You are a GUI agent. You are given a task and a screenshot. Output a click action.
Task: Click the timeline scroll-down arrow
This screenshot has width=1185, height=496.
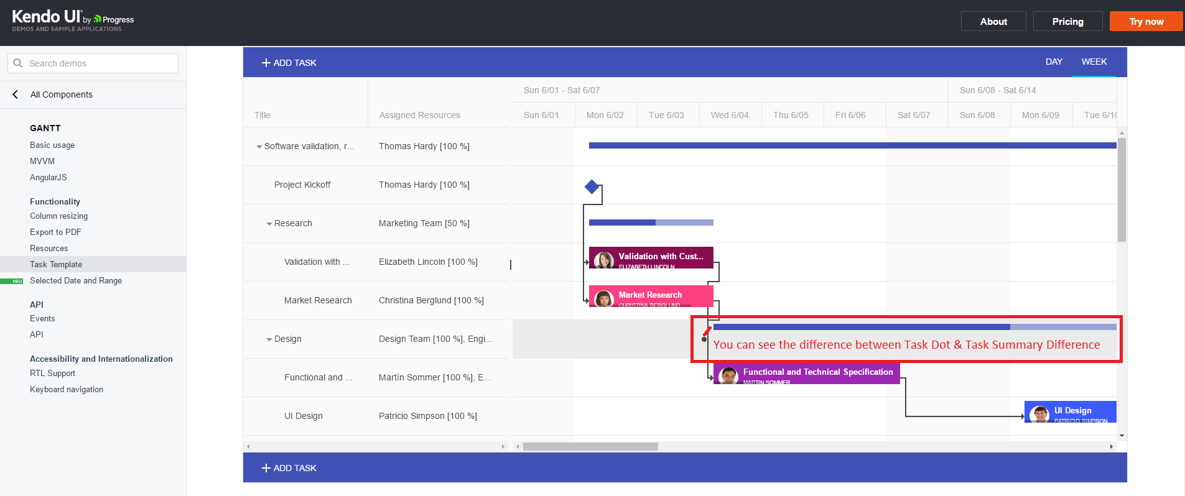(x=1122, y=436)
